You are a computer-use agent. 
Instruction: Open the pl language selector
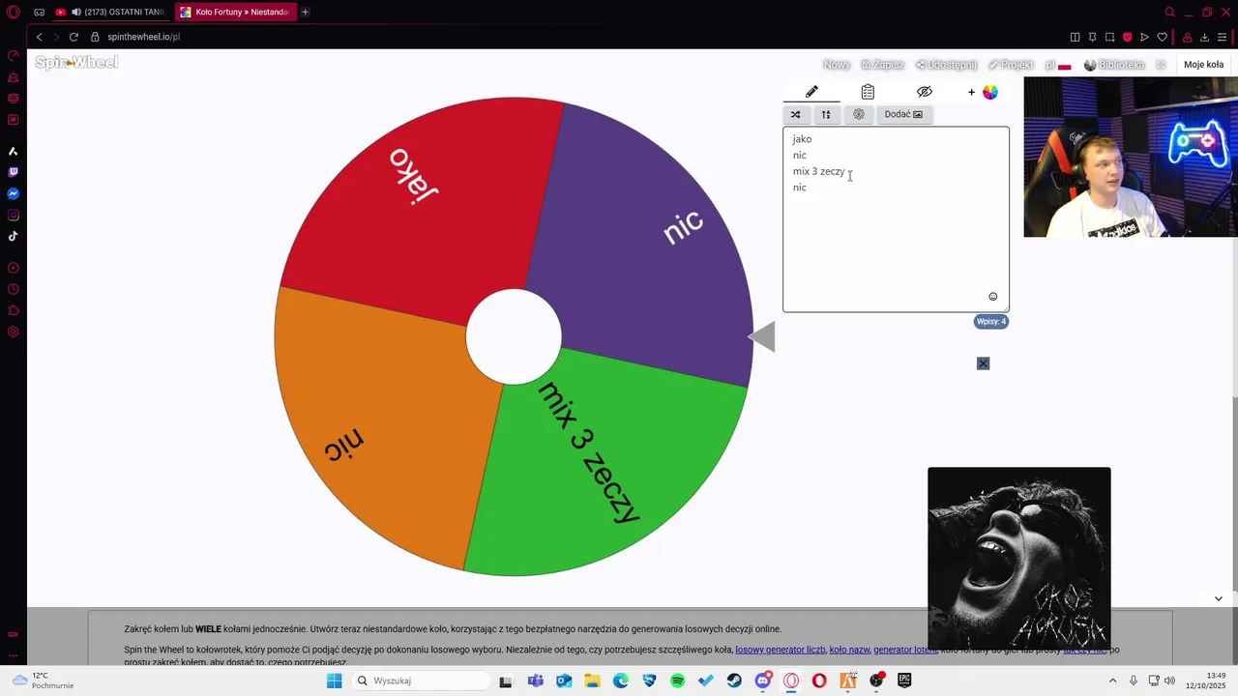point(1058,65)
